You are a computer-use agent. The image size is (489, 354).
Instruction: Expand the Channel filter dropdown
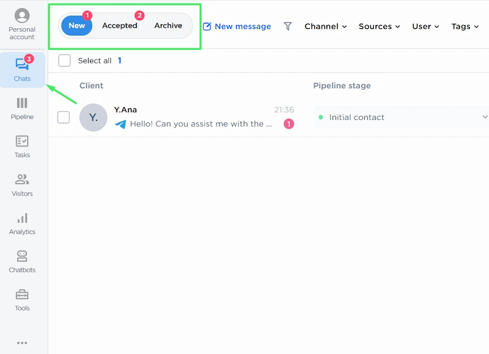pyautogui.click(x=325, y=26)
